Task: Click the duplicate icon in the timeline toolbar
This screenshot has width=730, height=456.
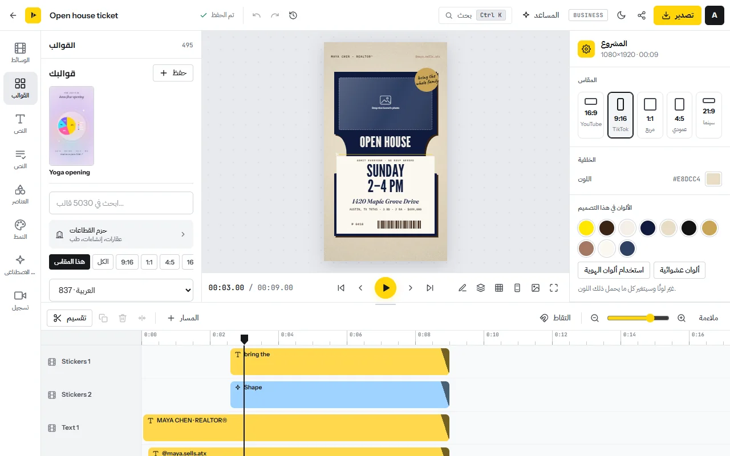Action: pos(103,318)
